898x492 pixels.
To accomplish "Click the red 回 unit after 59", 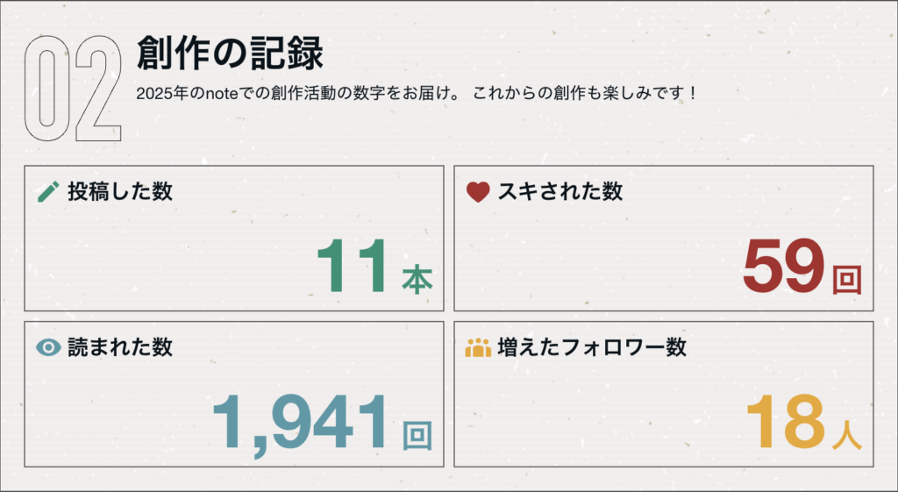I will (x=846, y=280).
